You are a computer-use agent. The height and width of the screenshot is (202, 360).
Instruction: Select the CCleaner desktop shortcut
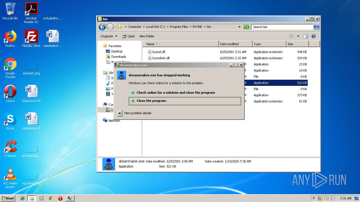tap(10, 149)
